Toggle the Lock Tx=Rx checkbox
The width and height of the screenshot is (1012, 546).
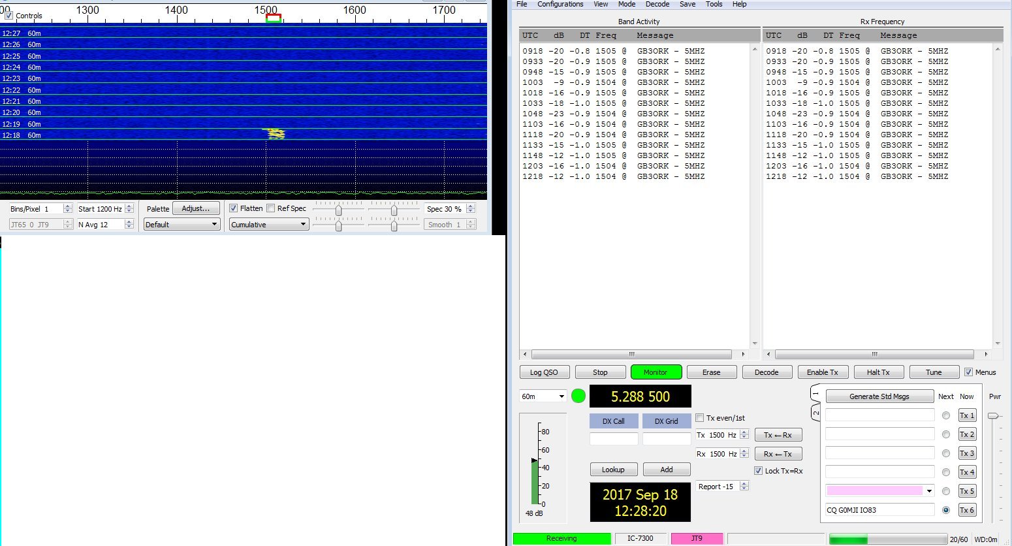tap(758, 471)
